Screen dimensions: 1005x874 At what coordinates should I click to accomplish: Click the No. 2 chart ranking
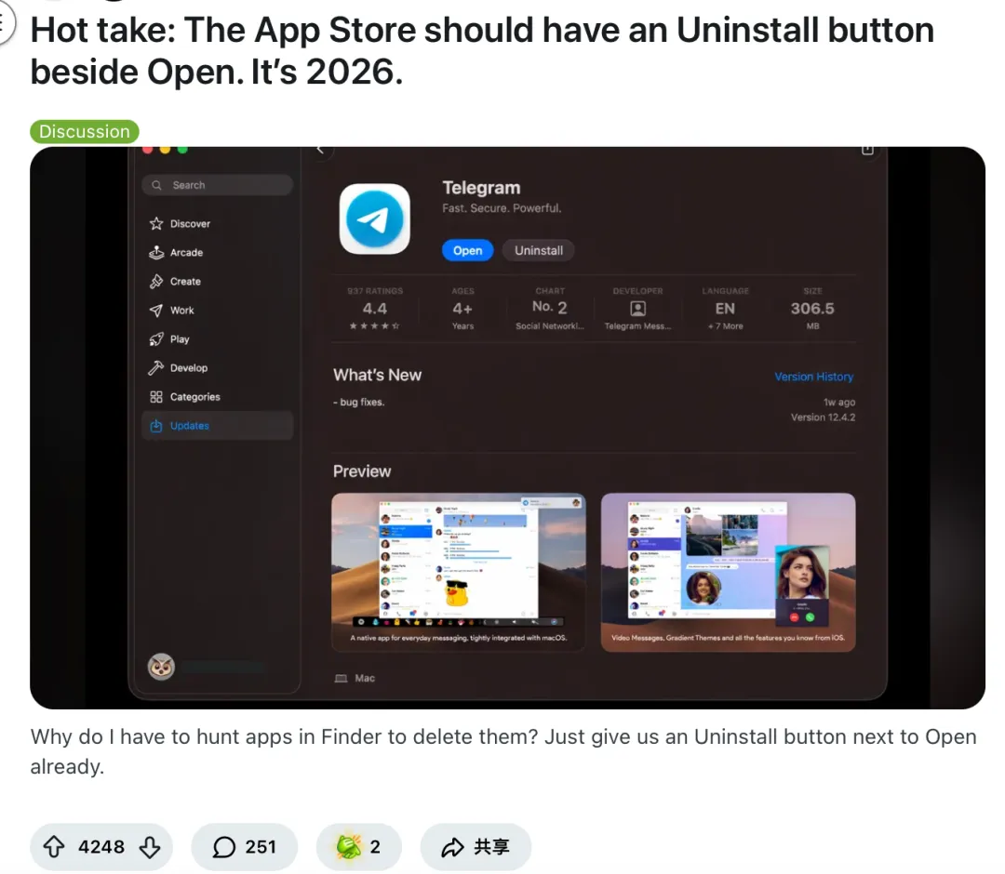[550, 309]
